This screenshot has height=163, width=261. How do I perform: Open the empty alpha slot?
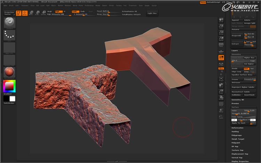(9, 48)
